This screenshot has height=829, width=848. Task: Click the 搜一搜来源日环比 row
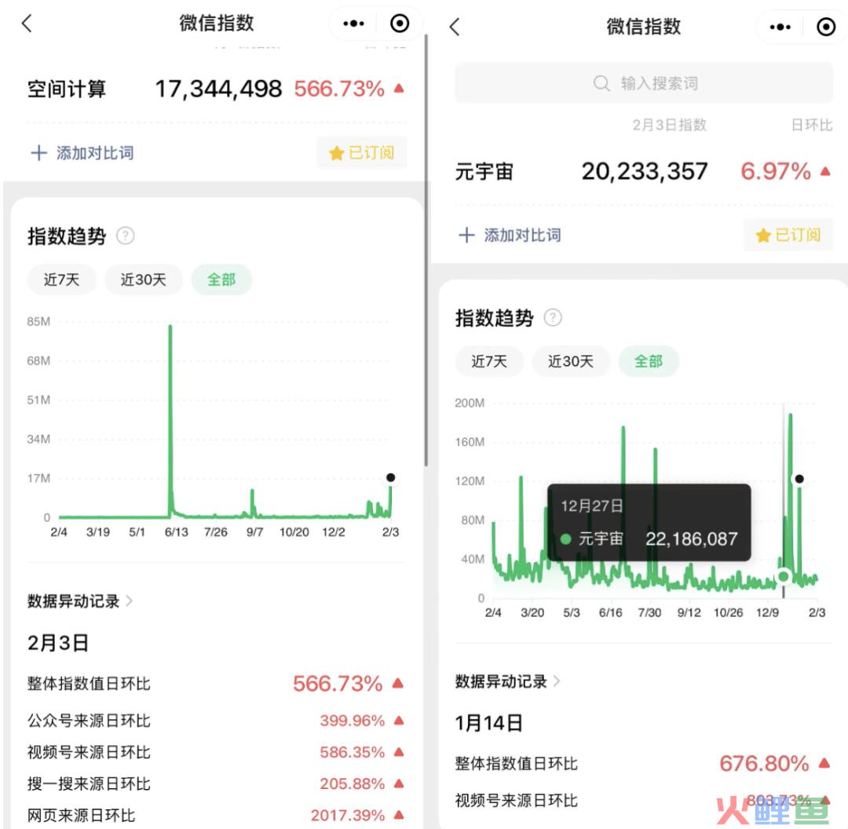point(216,783)
